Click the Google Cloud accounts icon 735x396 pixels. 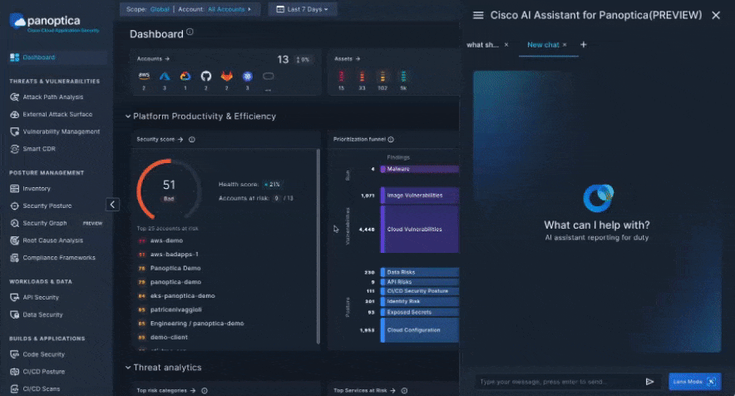click(x=185, y=76)
